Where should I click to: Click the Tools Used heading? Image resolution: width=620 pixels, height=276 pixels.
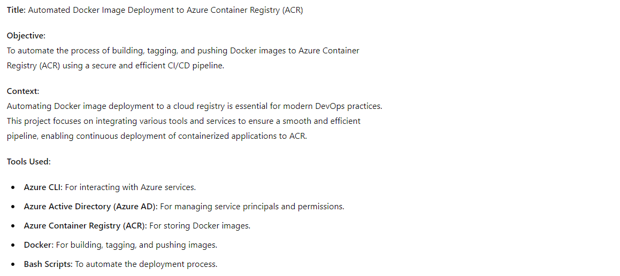29,162
